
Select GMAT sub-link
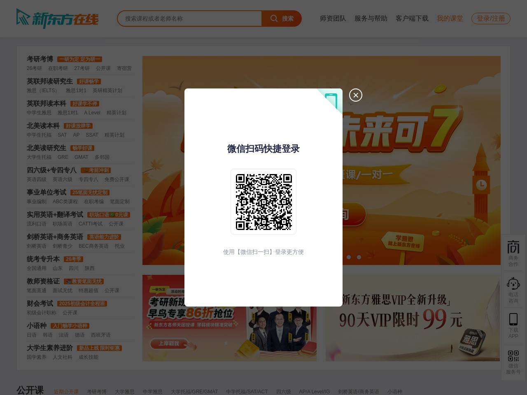point(82,157)
